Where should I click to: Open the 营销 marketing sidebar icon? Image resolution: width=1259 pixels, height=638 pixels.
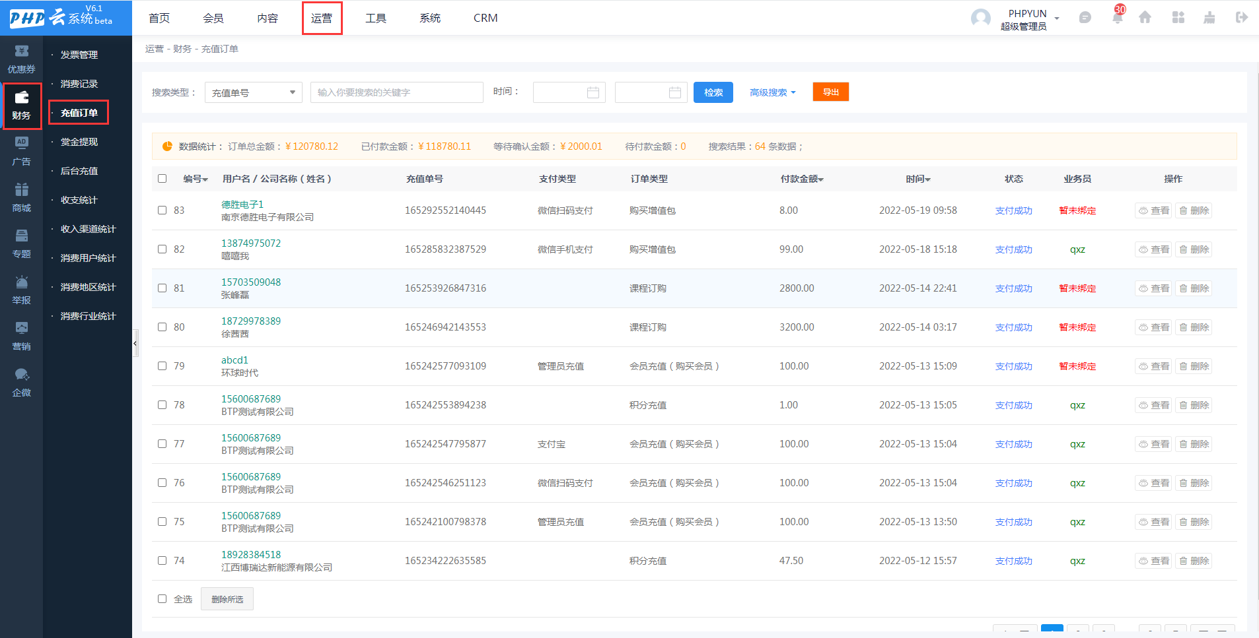[21, 336]
